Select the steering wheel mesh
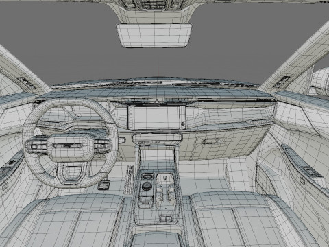Viewport: 329px width, 247px height. (x=70, y=143)
